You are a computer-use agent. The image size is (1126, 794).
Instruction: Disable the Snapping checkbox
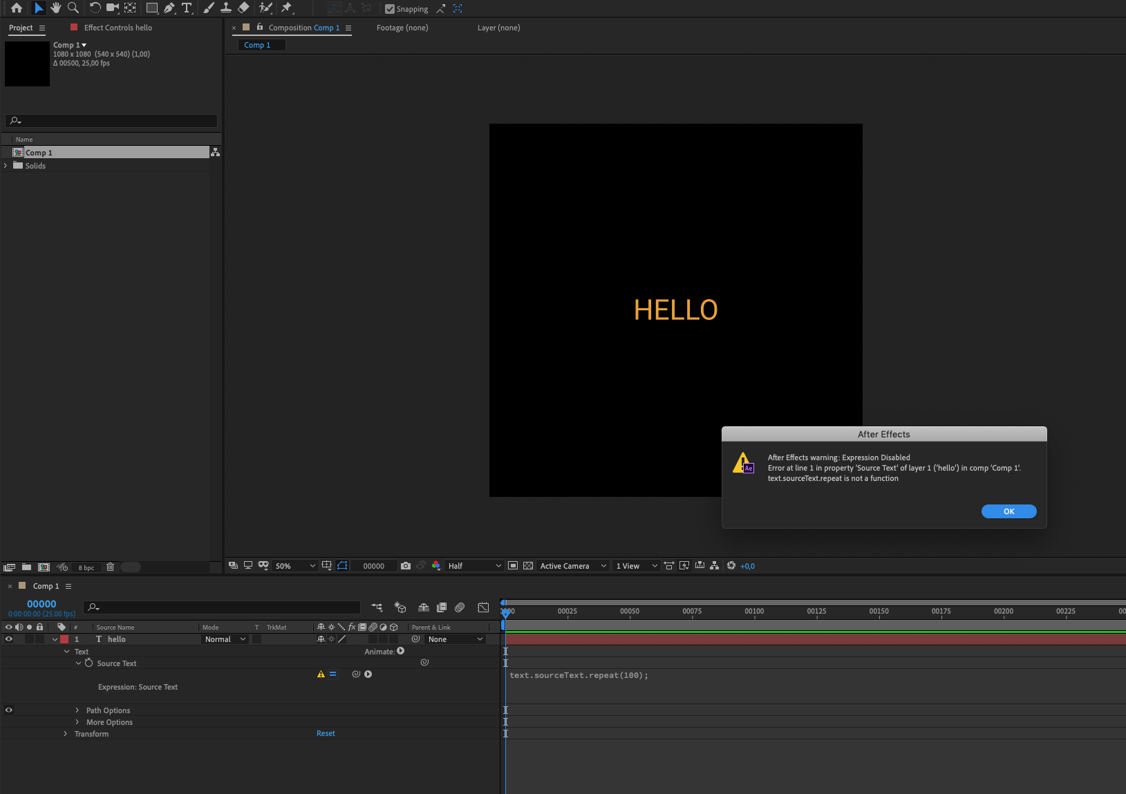(x=390, y=9)
